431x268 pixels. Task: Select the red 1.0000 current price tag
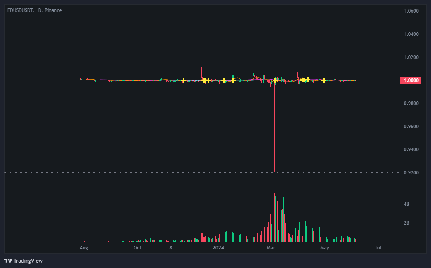pyautogui.click(x=410, y=80)
